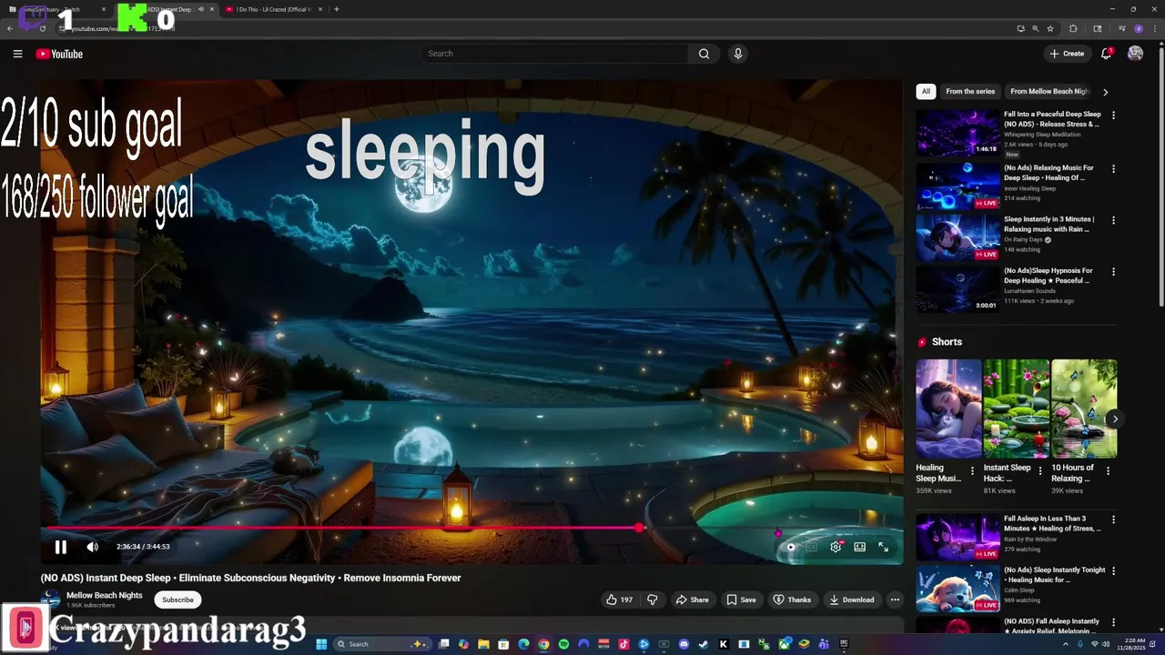Open options for the Instant Sleep Hack short
The image size is (1165, 655).
pyautogui.click(x=1040, y=470)
